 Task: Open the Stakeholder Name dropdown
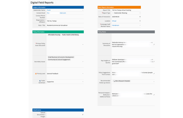pyautogui.click(x=83, y=10)
